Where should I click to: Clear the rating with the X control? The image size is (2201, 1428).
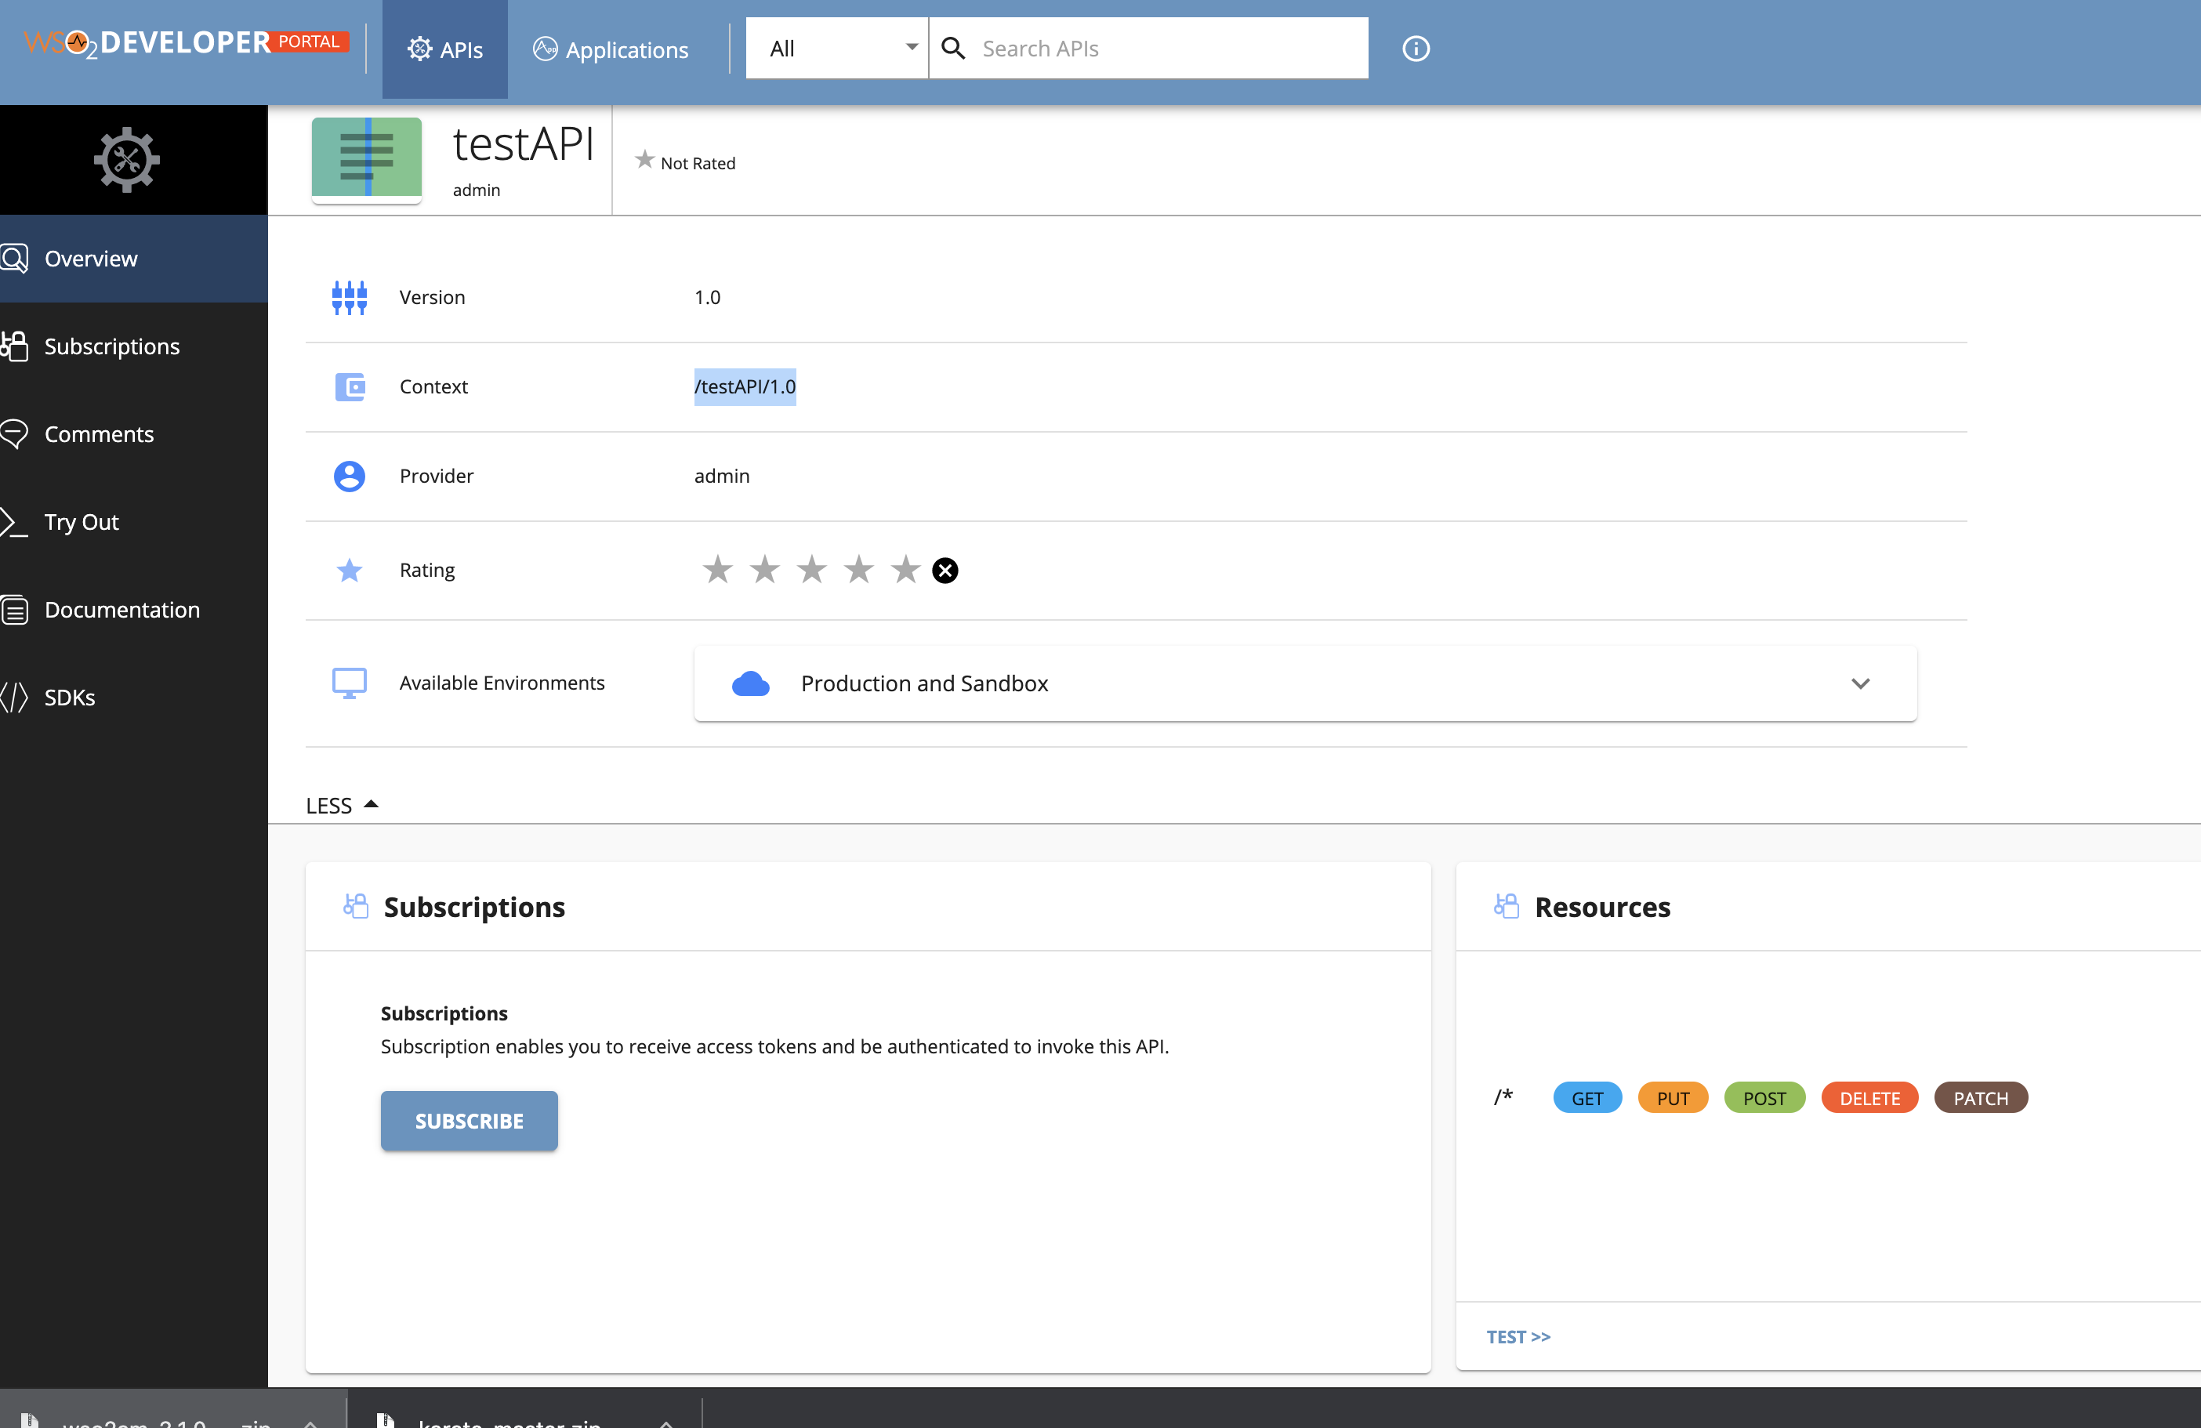click(945, 570)
